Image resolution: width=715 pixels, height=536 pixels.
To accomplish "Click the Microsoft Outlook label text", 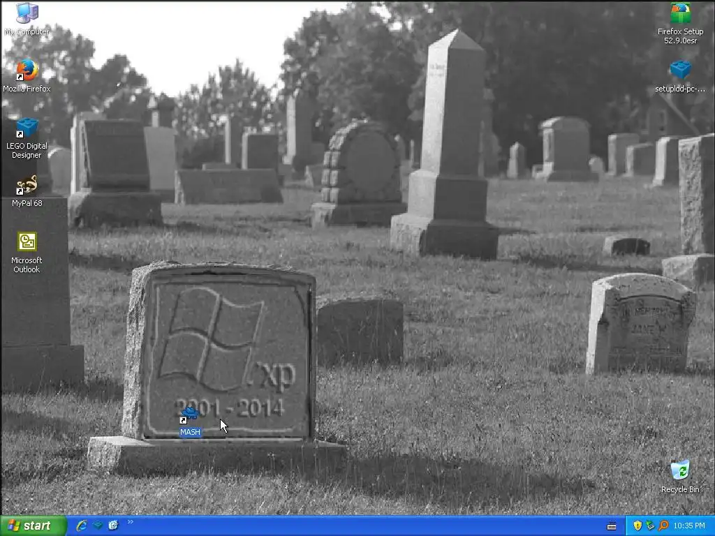I will (27, 265).
